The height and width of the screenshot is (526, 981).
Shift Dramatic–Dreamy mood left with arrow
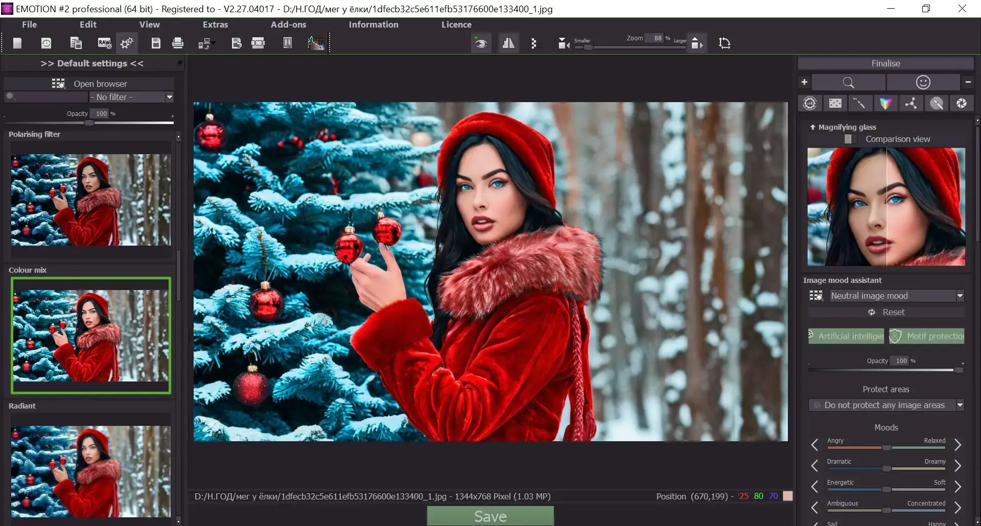[x=814, y=466]
